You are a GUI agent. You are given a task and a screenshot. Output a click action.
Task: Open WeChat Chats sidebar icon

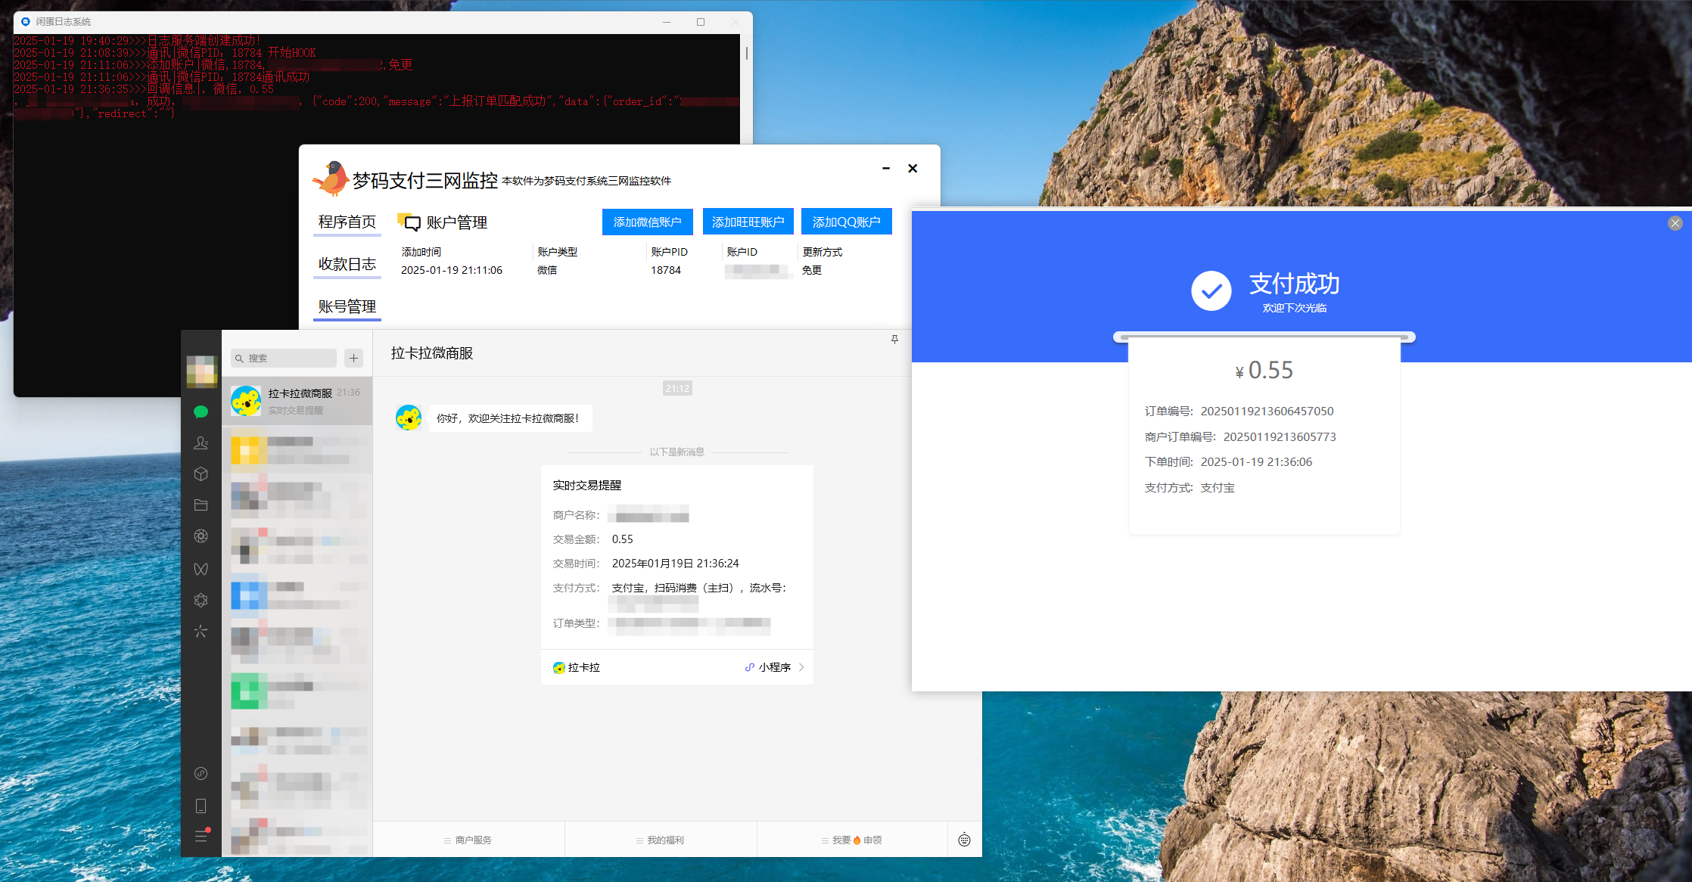[x=201, y=411]
